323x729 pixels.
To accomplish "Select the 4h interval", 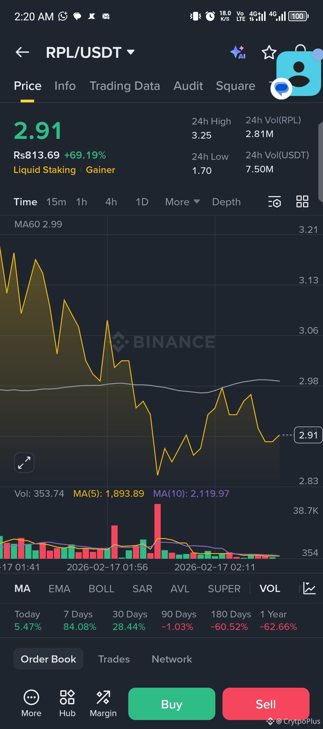I will click(111, 202).
